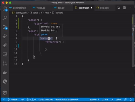Screen dimensions: 135x102
Task: Click servers breadcrumb segment
Action: [x=59, y=13]
